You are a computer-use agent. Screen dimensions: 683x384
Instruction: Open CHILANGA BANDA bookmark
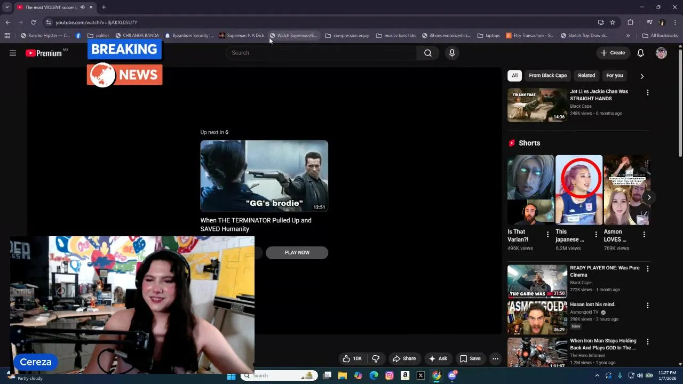click(x=137, y=36)
